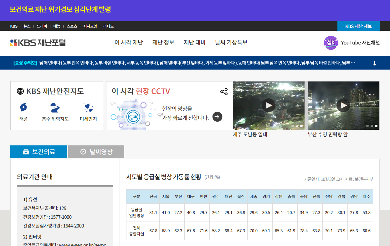Open the KBS link in top bar

coord(14,26)
